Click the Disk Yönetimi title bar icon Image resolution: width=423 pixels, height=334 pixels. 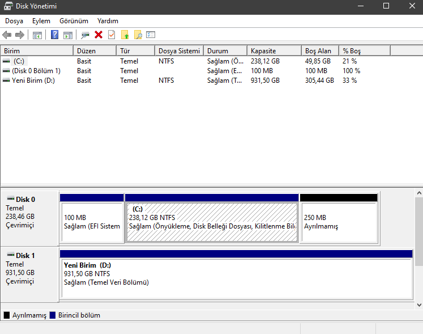pyautogui.click(x=8, y=6)
